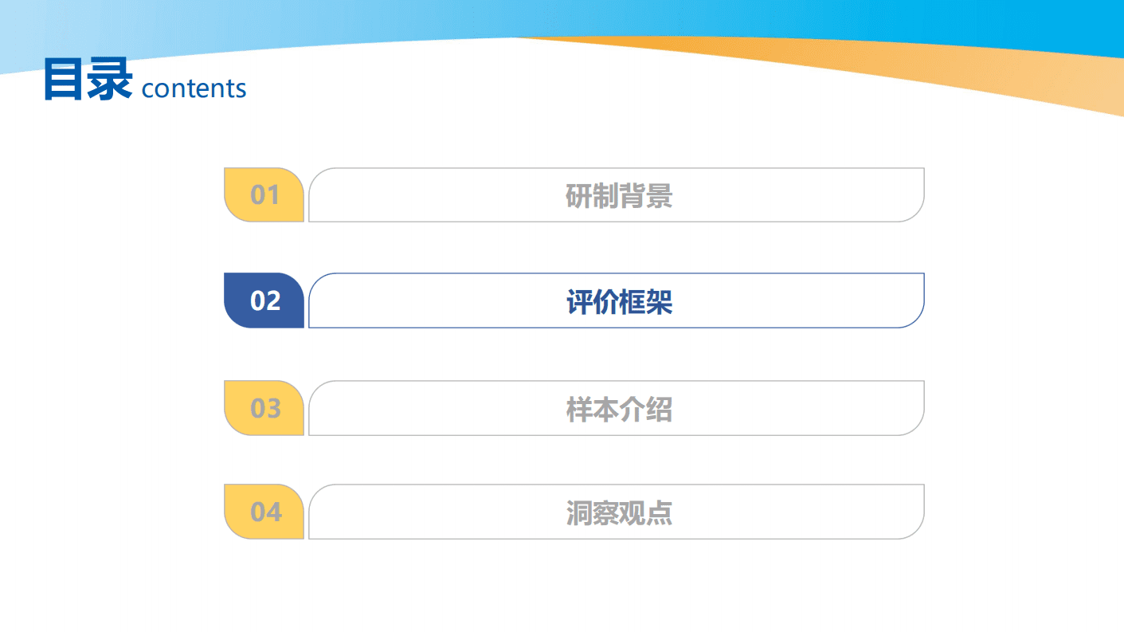The image size is (1124, 632).
Task: Select the highlighted 评价框架 heading text
Action: [x=619, y=302]
